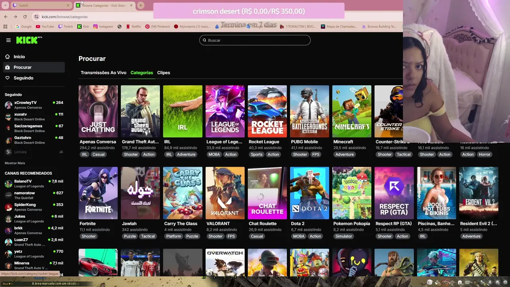Open yetz recommended channel
This screenshot has width=510, height=287.
[x=34, y=254]
